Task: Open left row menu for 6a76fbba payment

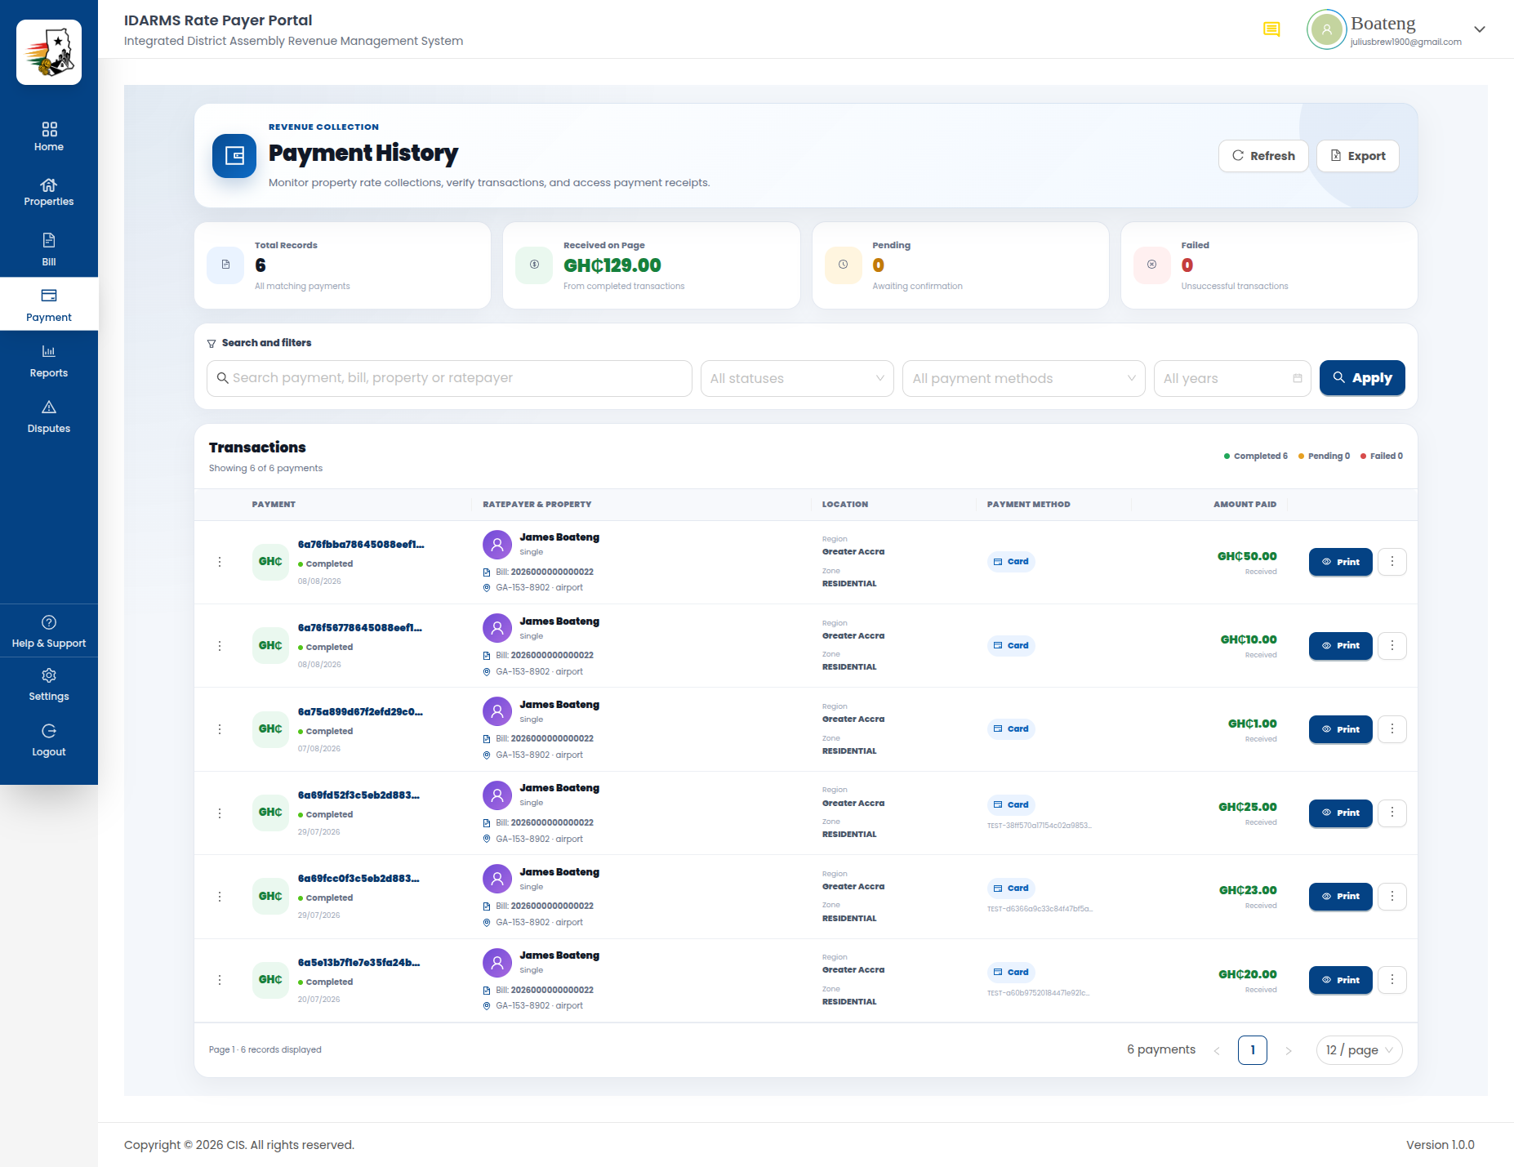Action: click(220, 562)
